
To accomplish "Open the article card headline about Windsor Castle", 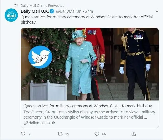I will point(88,106).
